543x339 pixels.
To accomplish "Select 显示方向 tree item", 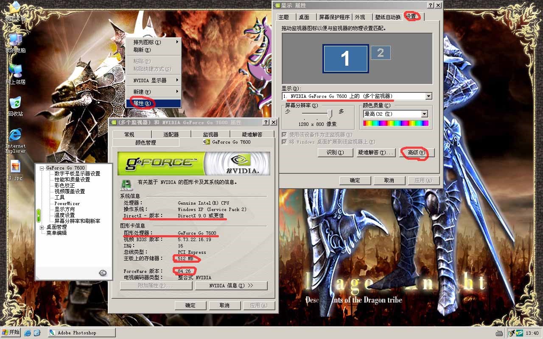I will pos(64,209).
